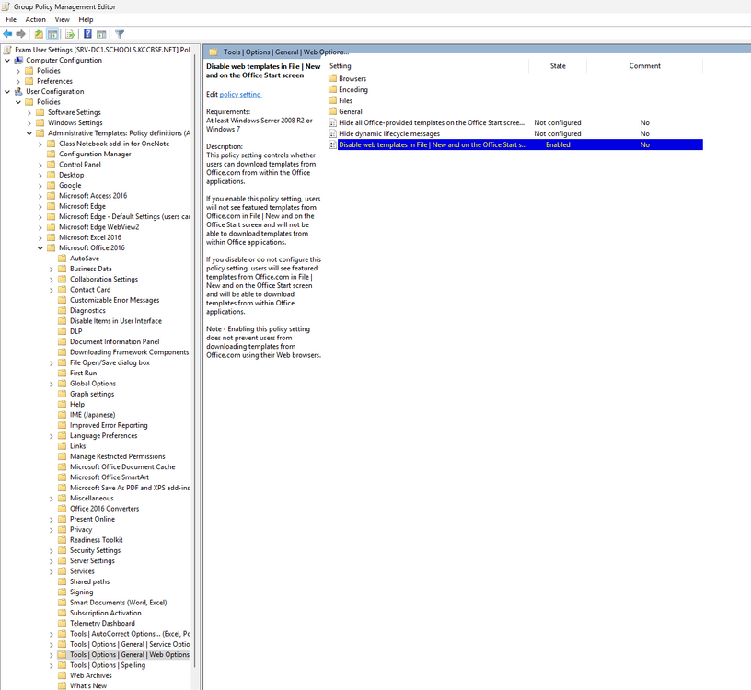
Task: Click the blue Help toolbar icon
Action: (87, 34)
